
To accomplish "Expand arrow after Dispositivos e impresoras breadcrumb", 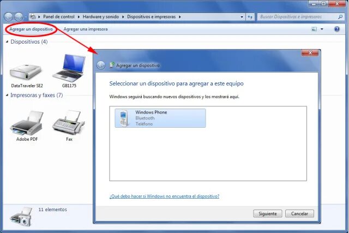I will pyautogui.click(x=179, y=17).
